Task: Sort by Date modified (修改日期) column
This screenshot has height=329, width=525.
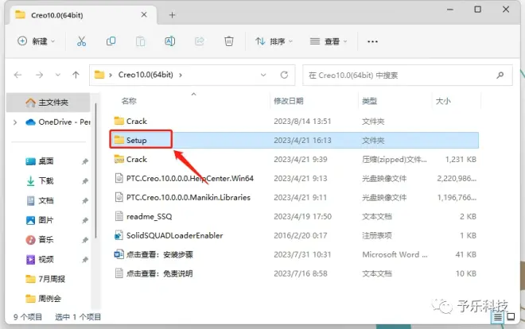Action: click(x=289, y=101)
